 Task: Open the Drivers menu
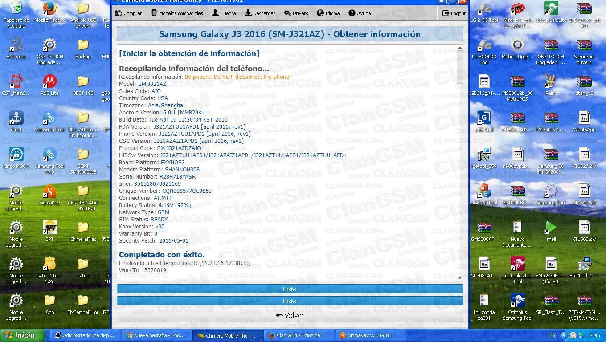pos(296,13)
